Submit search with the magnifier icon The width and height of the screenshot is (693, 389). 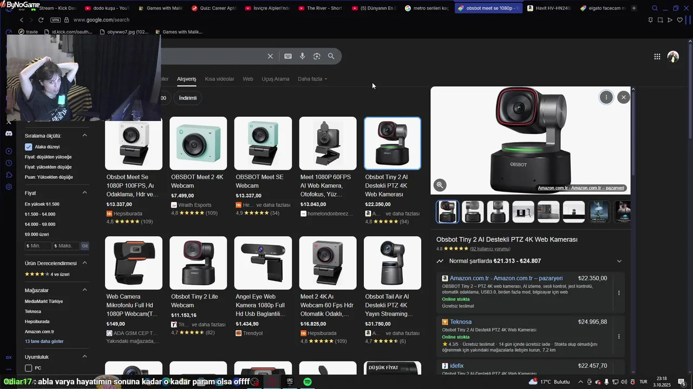(x=331, y=56)
